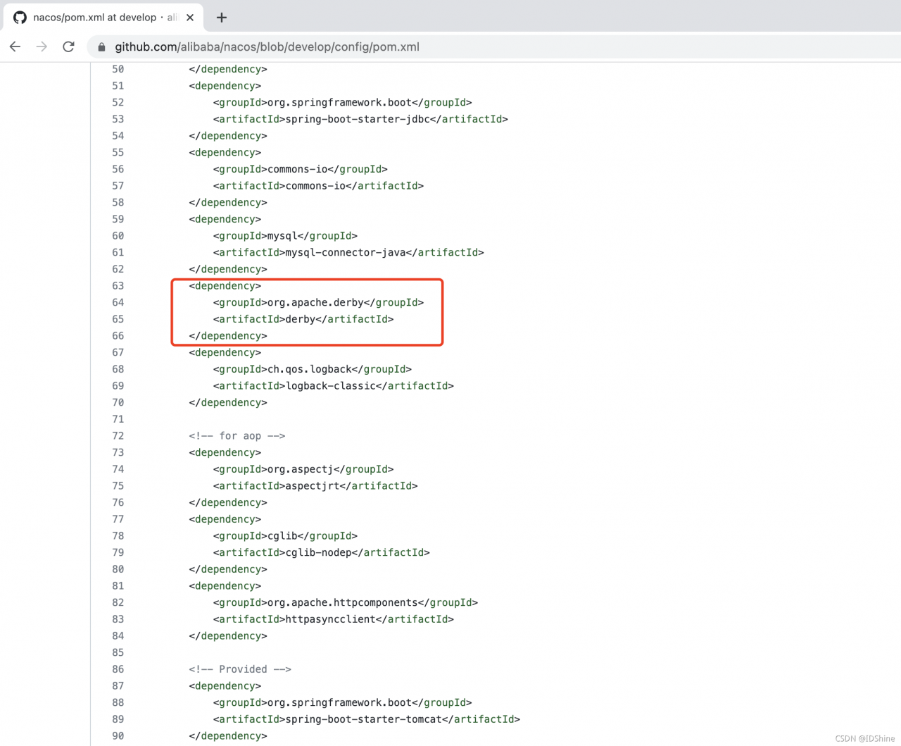Screen dimensions: 901x746
Task: Select line number 83
Action: [118, 619]
